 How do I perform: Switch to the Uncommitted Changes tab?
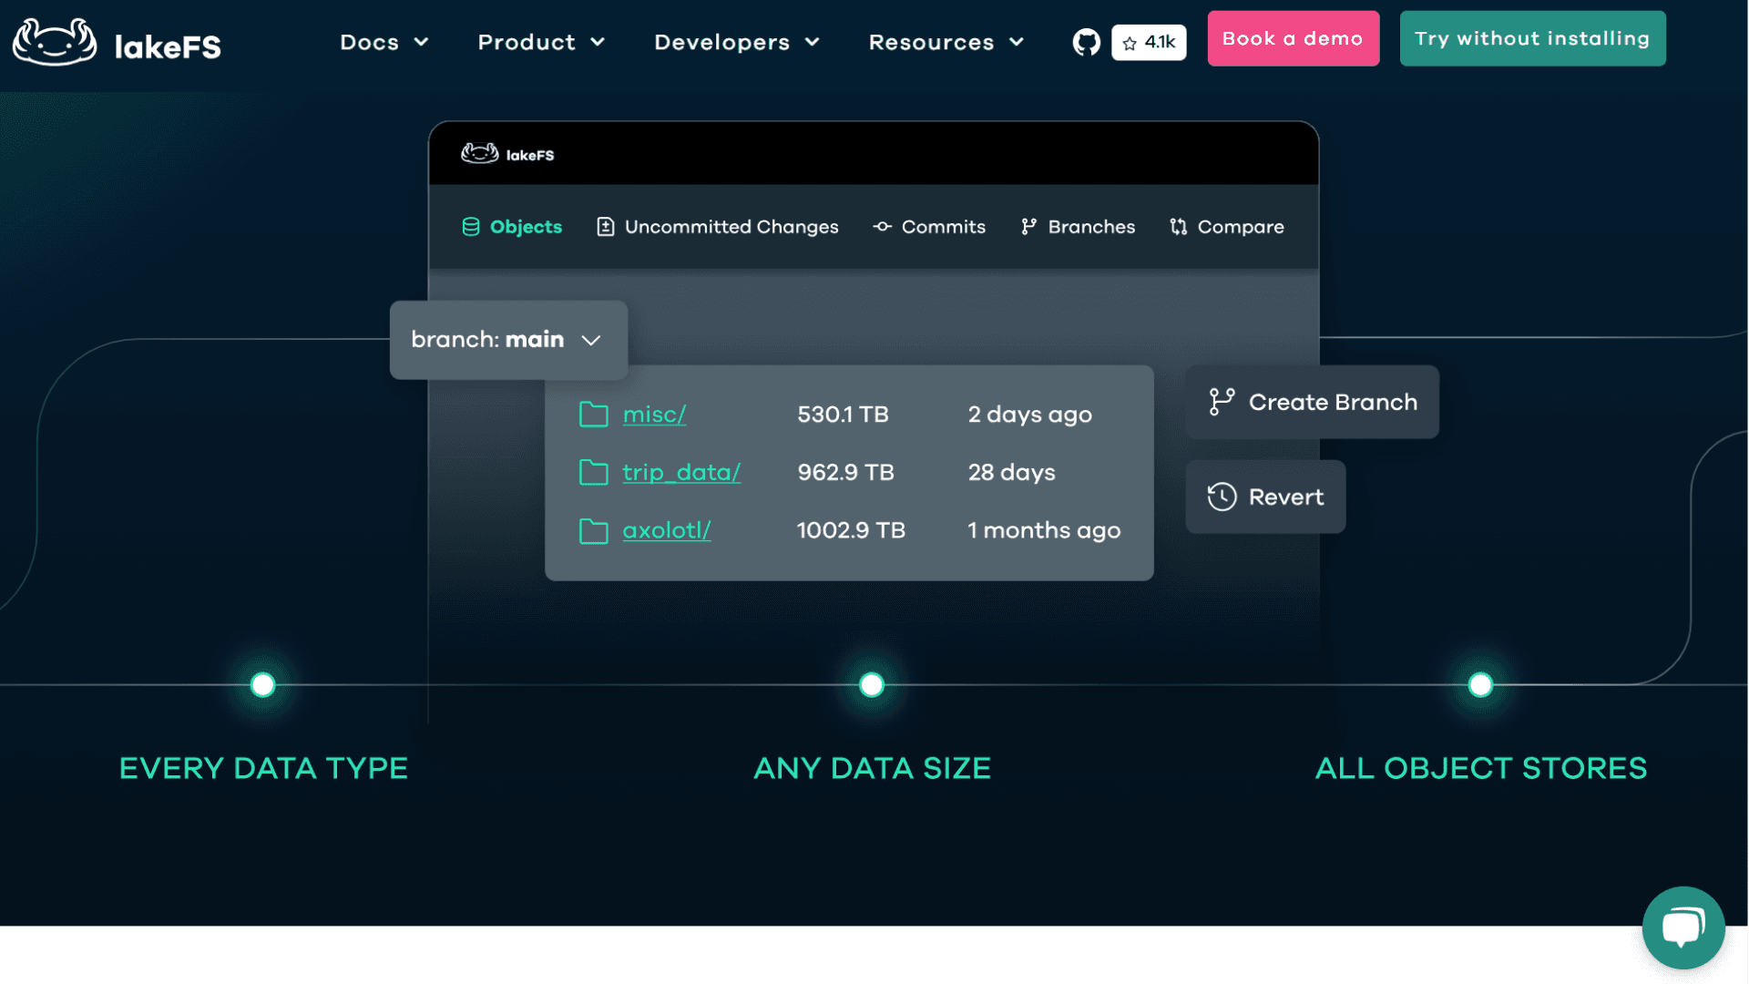[717, 227]
